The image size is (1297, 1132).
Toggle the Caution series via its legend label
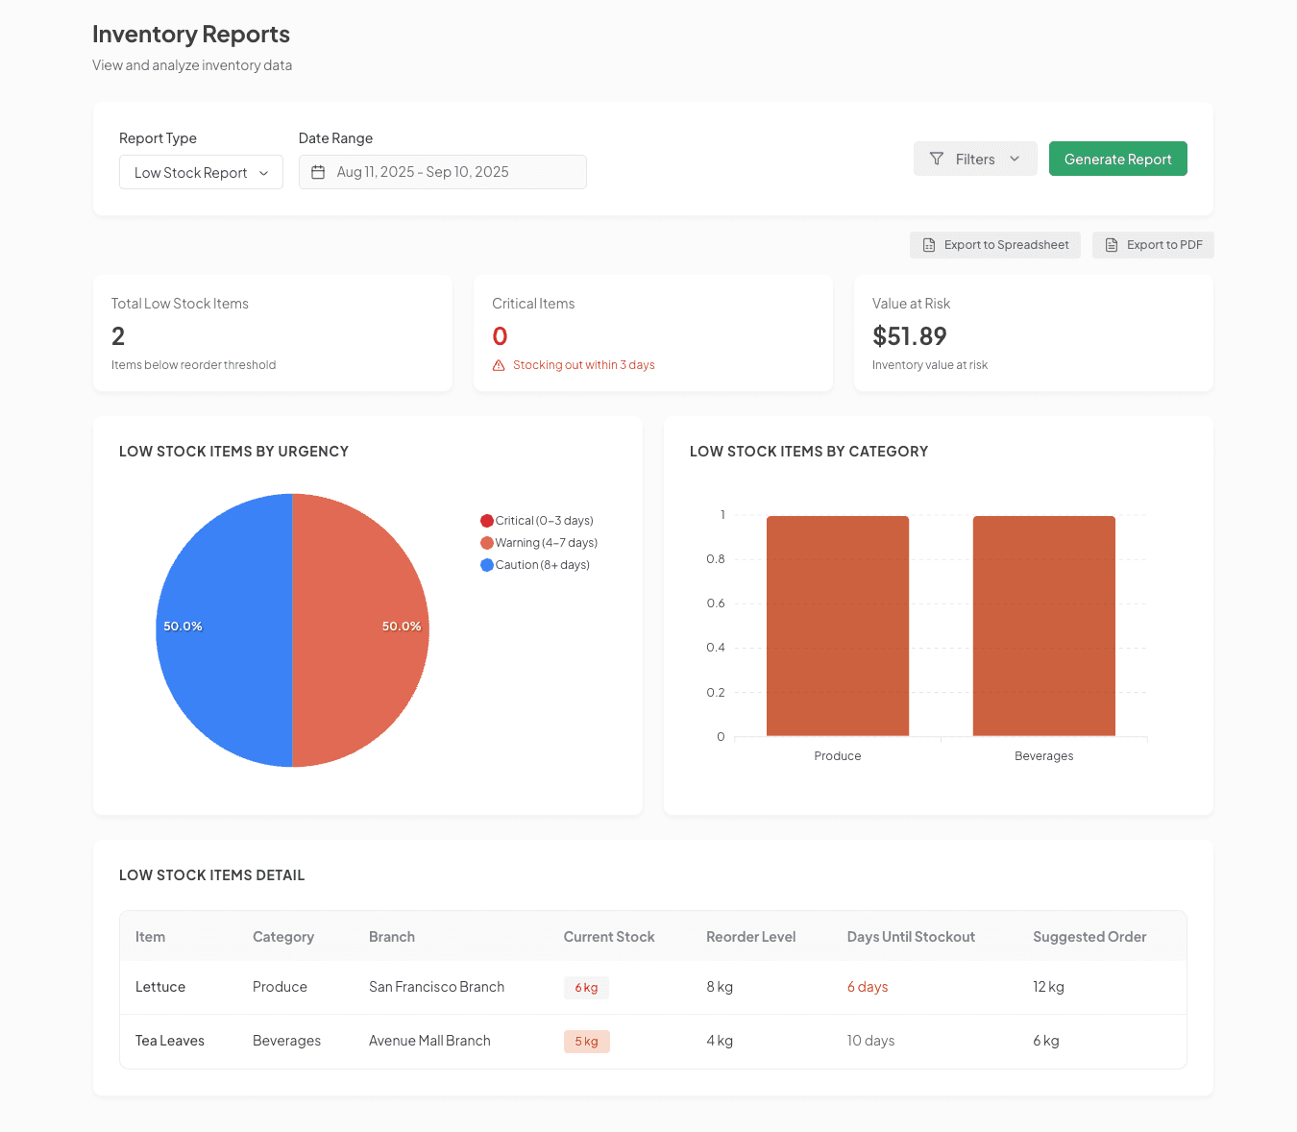click(x=540, y=565)
